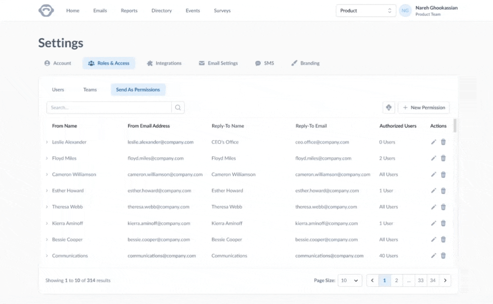The height and width of the screenshot is (304, 493).
Task: Edit the Communications permission row
Action: tap(433, 255)
